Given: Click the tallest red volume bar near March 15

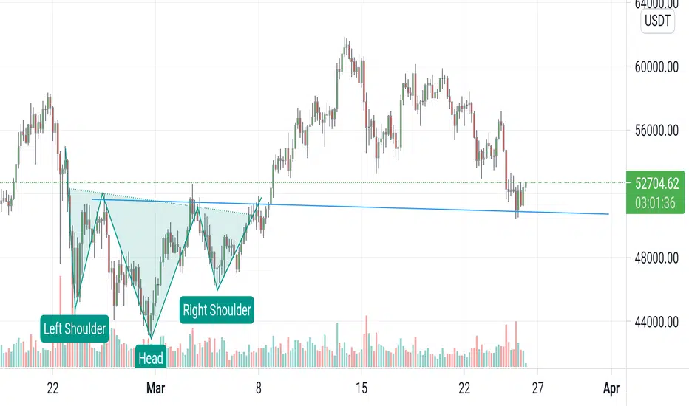Looking at the screenshot, I should 366,341.
